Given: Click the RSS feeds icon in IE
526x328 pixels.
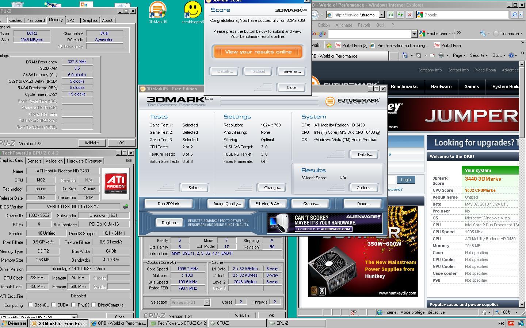Looking at the screenshot, I should point(418,55).
